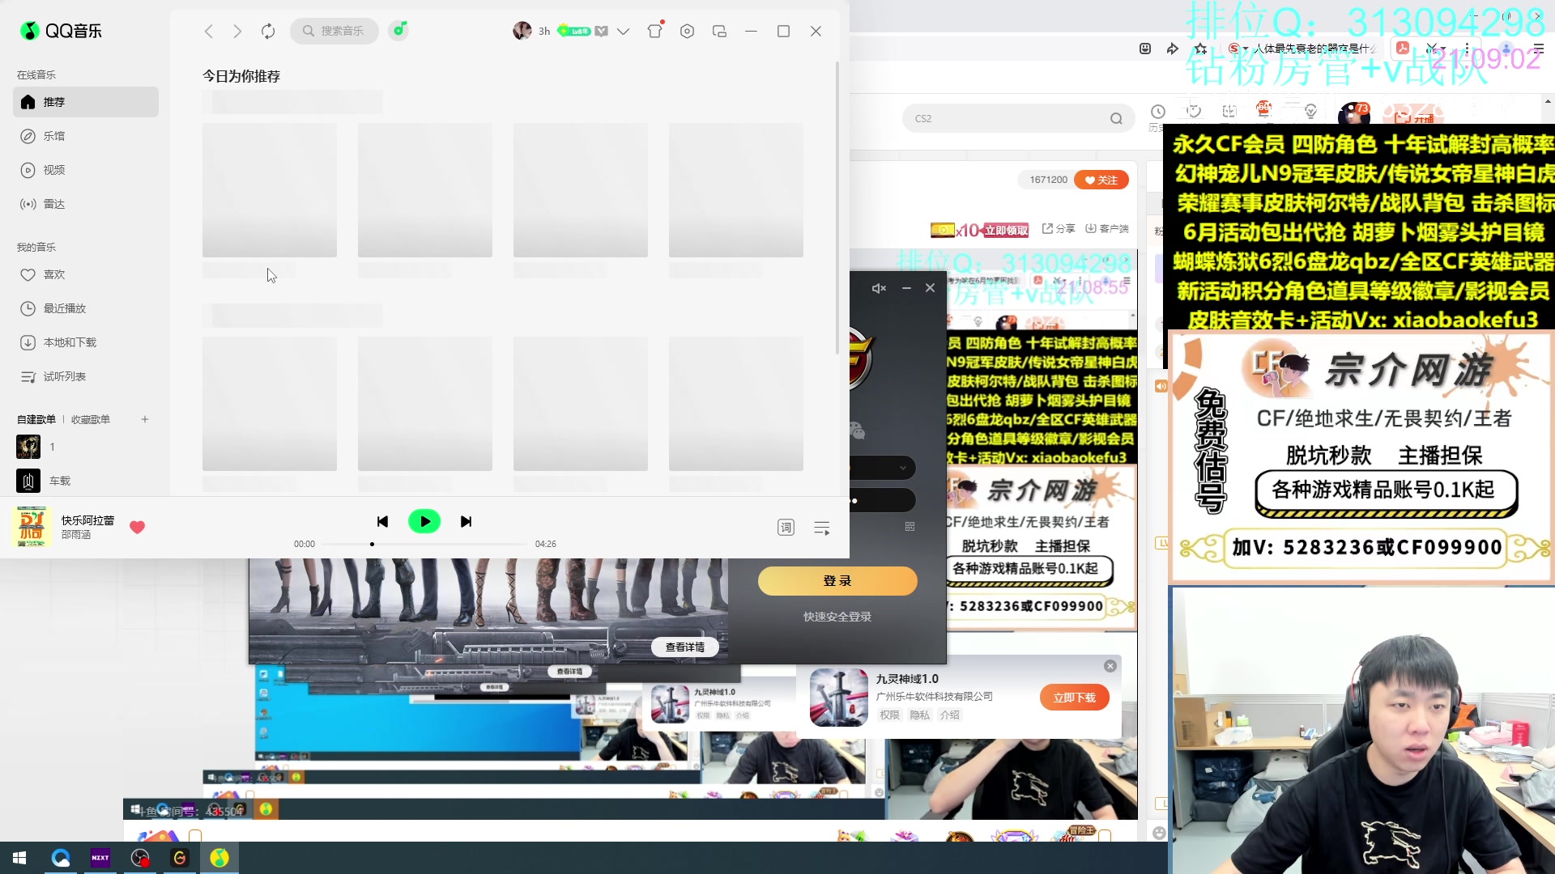Open artist 邵雨涵 link
Image resolution: width=1555 pixels, height=874 pixels.
tap(76, 535)
